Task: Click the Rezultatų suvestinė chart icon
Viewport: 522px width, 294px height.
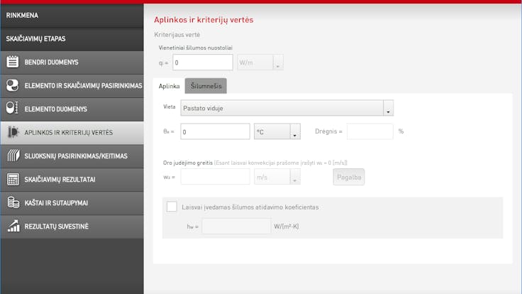Action: tap(12, 226)
